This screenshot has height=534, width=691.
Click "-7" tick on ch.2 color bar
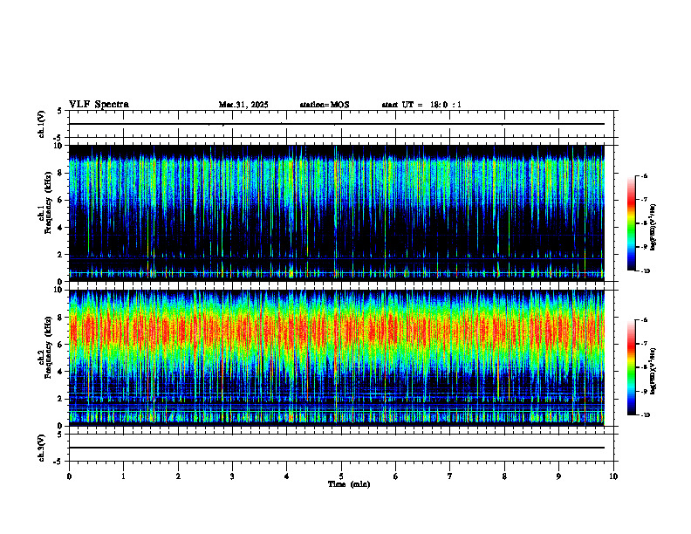coord(644,344)
